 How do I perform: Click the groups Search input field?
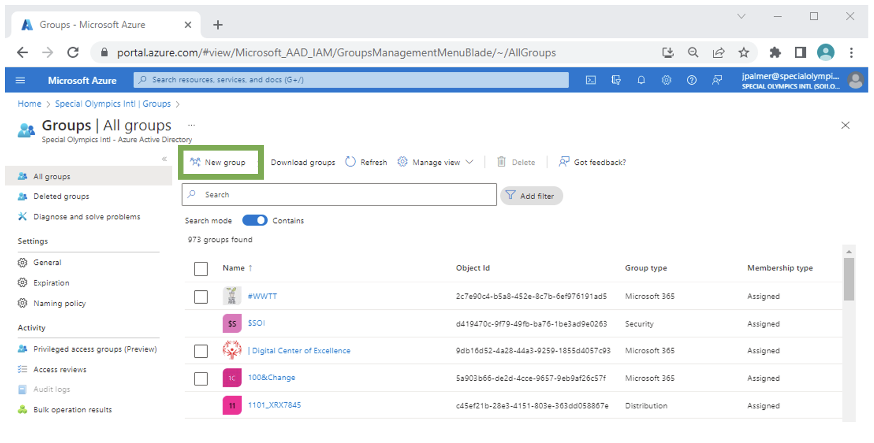click(339, 194)
